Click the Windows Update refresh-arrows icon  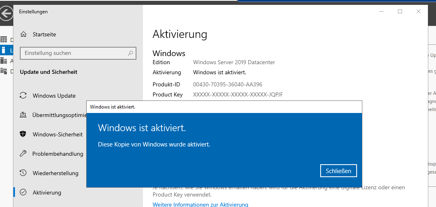point(23,96)
